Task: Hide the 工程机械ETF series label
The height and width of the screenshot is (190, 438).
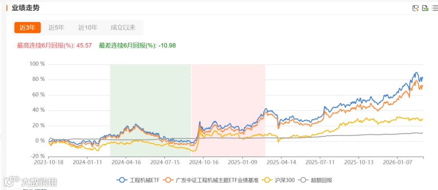Action: [144, 180]
